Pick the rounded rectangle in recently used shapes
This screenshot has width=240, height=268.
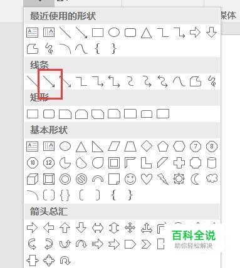tap(130, 33)
